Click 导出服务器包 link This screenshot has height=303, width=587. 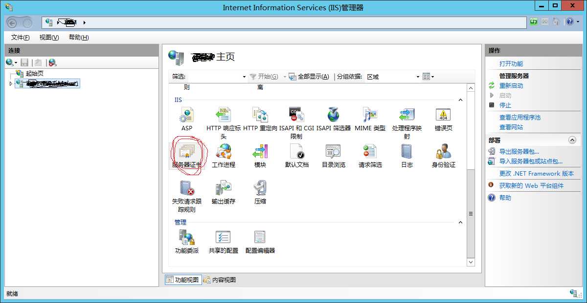[519, 152]
